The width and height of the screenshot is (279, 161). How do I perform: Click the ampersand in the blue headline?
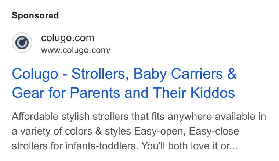(x=232, y=74)
